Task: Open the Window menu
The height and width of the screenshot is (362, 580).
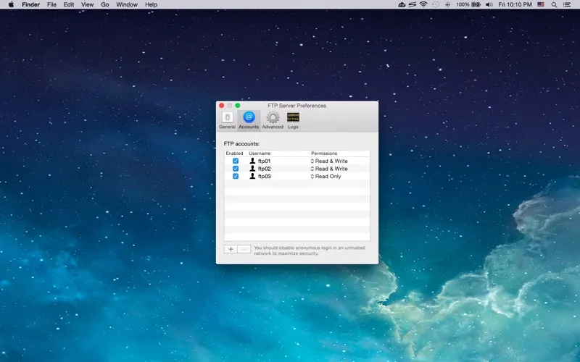Action: (127, 4)
